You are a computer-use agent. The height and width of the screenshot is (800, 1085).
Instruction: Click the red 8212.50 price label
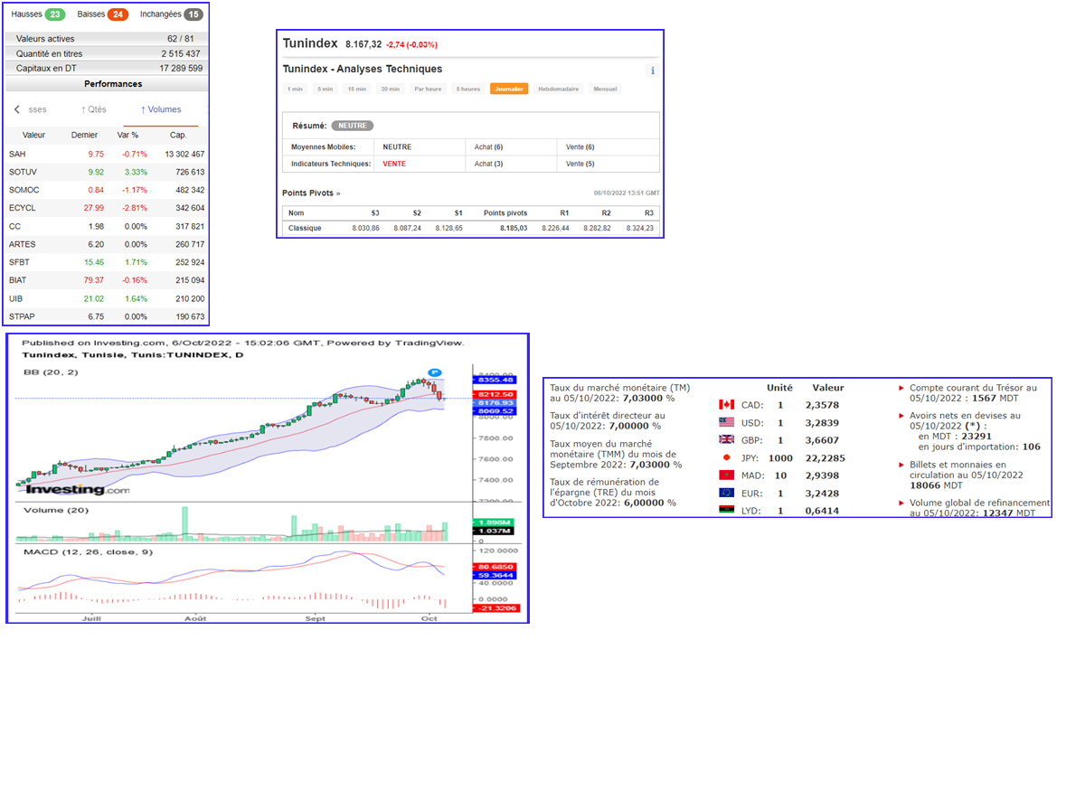(x=495, y=394)
